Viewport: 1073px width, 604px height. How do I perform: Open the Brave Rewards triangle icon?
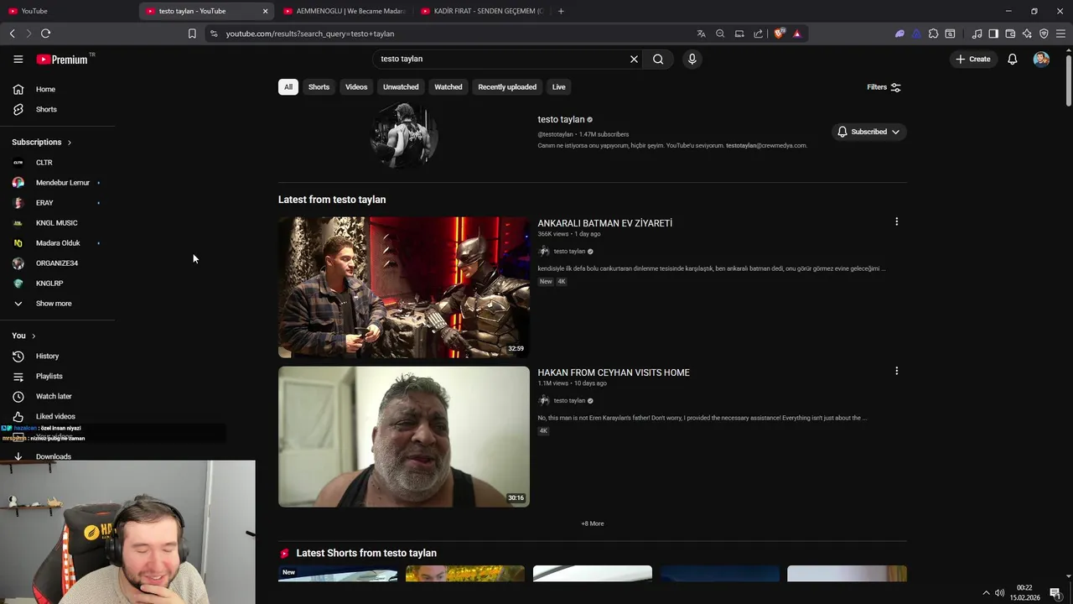click(796, 34)
